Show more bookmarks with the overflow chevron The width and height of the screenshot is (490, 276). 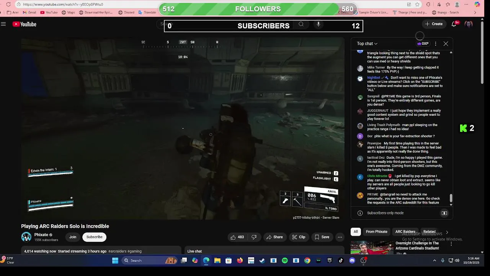click(x=475, y=13)
